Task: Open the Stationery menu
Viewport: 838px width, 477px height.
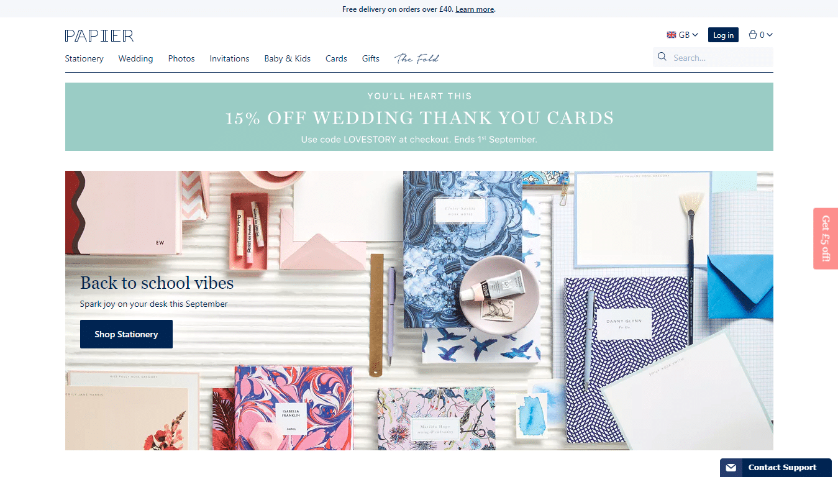Action: (84, 58)
